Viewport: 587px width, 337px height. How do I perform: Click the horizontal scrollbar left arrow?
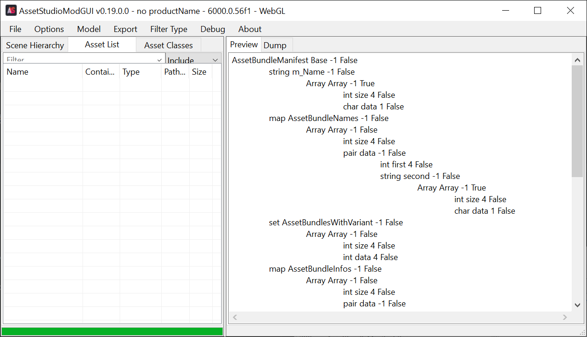(235, 317)
